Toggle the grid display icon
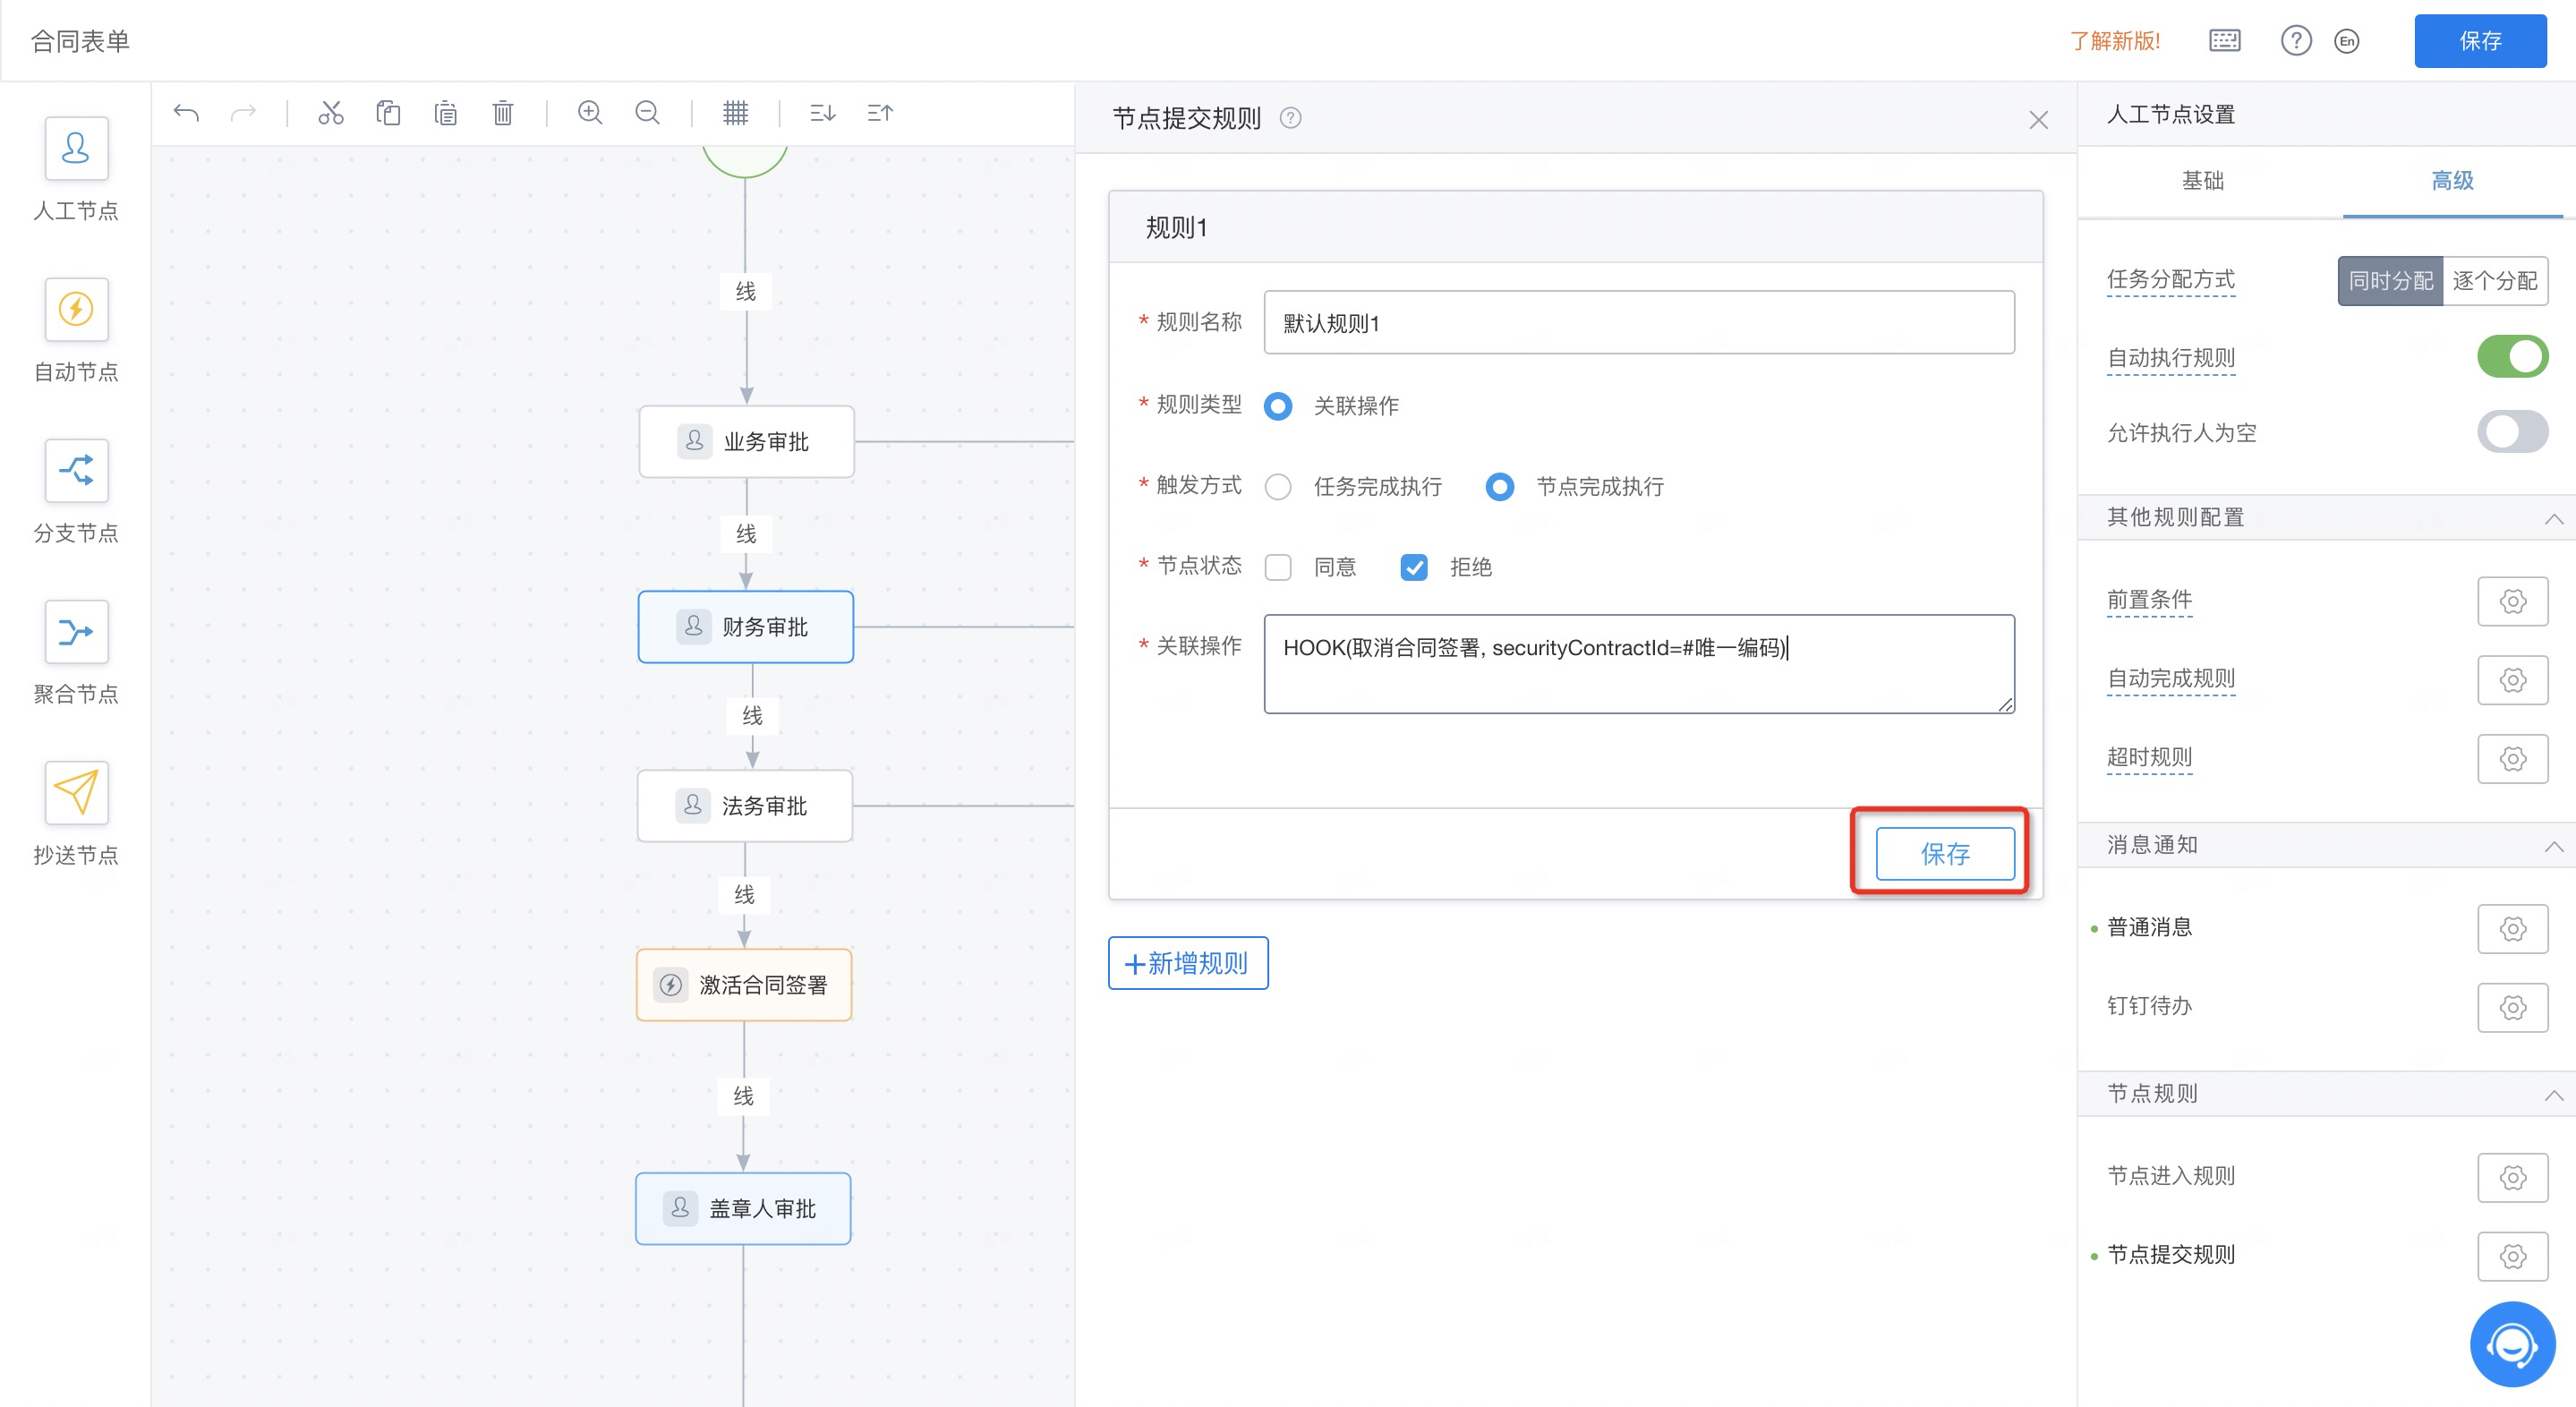The image size is (2576, 1407). pos(735,113)
